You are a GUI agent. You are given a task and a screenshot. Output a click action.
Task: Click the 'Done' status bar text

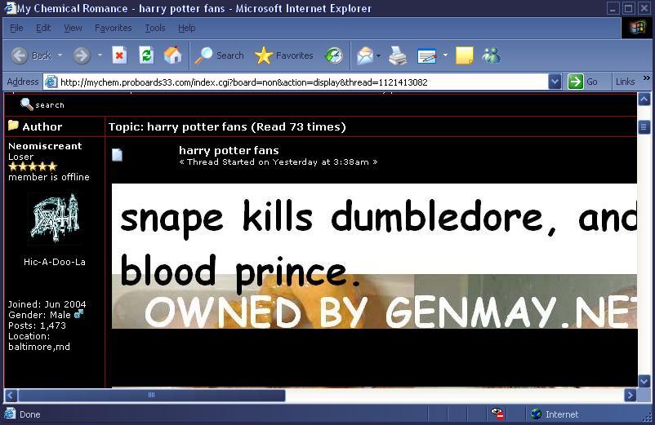30,414
